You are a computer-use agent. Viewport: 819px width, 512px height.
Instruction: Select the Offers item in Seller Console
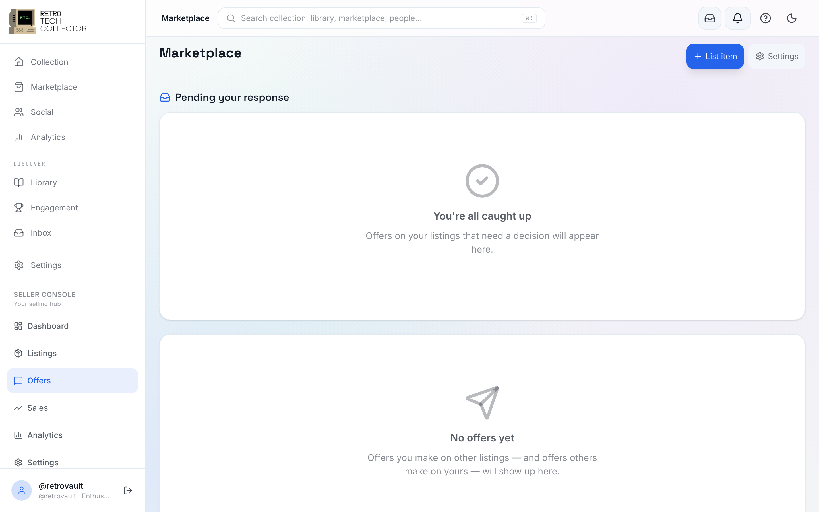click(x=73, y=381)
